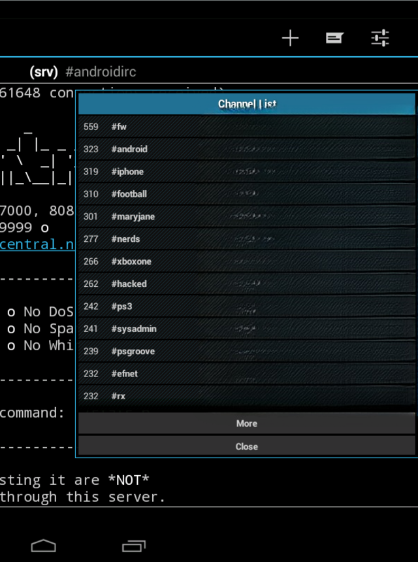Close the Channel List dialog
418x562 pixels.
click(246, 446)
